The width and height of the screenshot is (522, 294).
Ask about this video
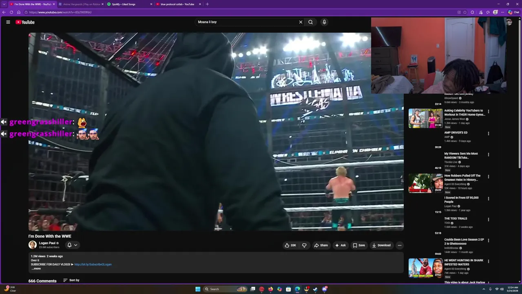341,245
